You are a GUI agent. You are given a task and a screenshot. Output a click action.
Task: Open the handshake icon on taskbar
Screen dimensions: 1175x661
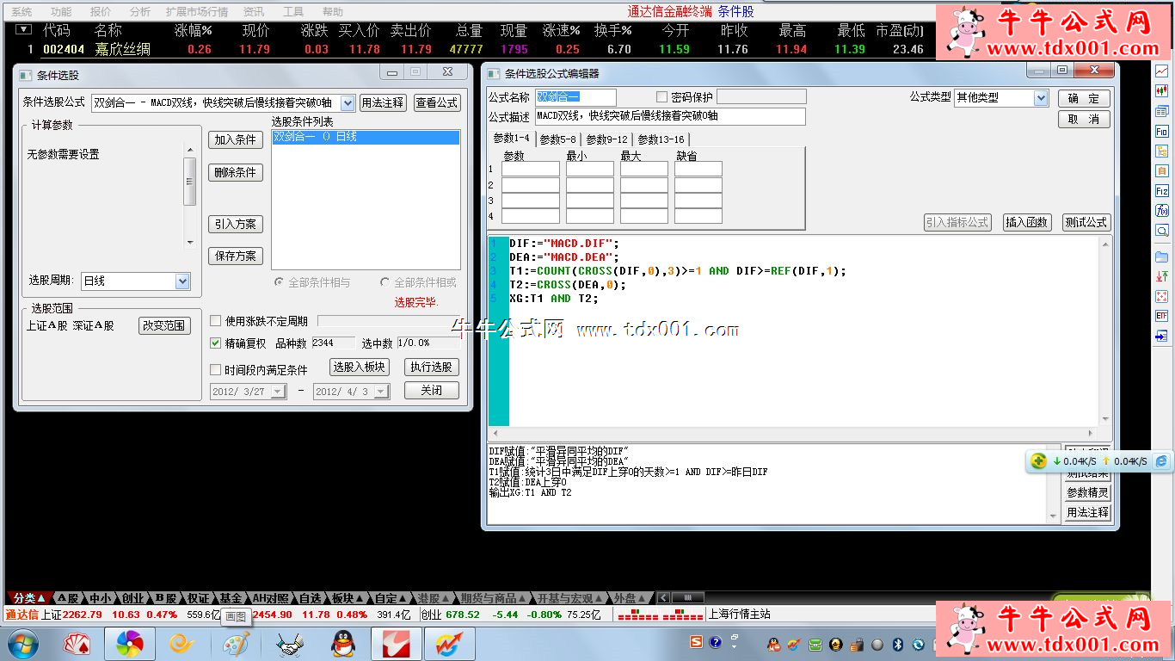coord(290,644)
